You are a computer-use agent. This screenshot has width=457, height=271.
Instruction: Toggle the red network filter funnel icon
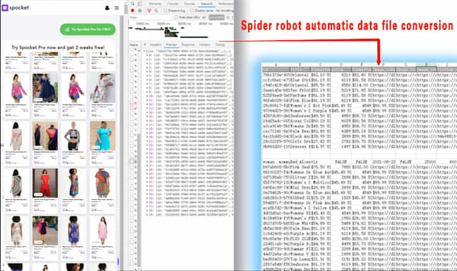pos(149,11)
